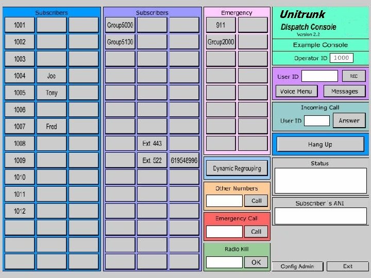The width and height of the screenshot is (371, 278).
Task: Select subscriber 1011 button
Action: point(20,194)
